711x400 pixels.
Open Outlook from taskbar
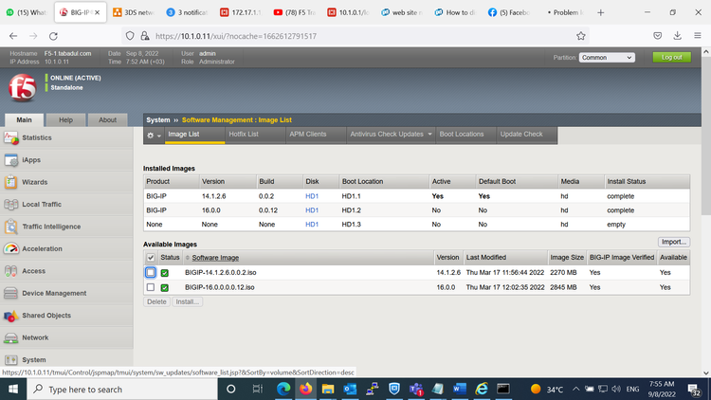(x=350, y=390)
